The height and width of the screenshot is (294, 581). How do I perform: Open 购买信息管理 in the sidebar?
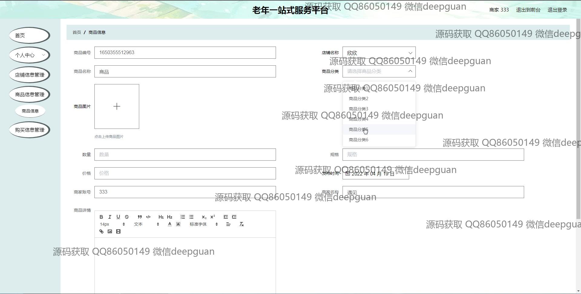(x=30, y=130)
